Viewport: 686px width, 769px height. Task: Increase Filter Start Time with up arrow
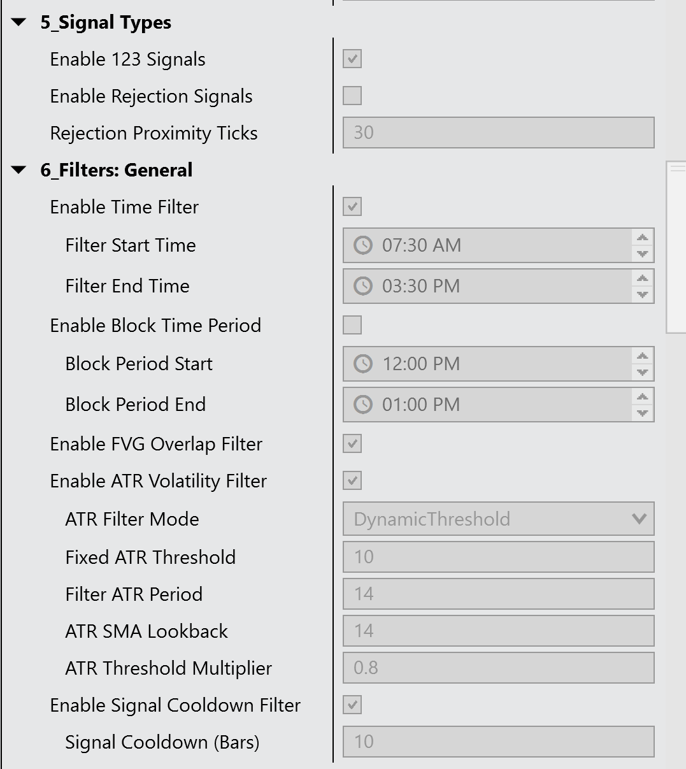(642, 238)
